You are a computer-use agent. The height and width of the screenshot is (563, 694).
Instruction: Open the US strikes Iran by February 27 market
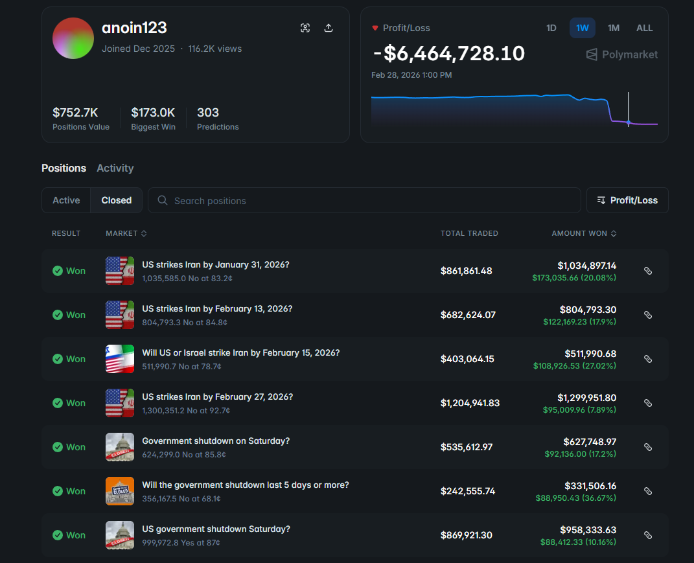(x=216, y=397)
